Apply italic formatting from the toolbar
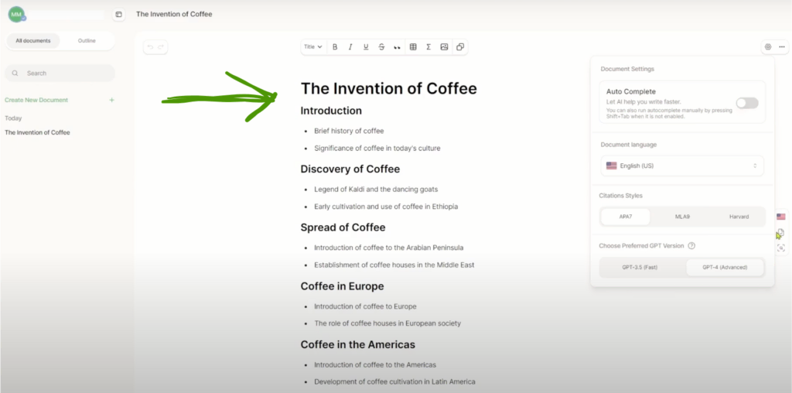The image size is (792, 393). click(x=350, y=47)
